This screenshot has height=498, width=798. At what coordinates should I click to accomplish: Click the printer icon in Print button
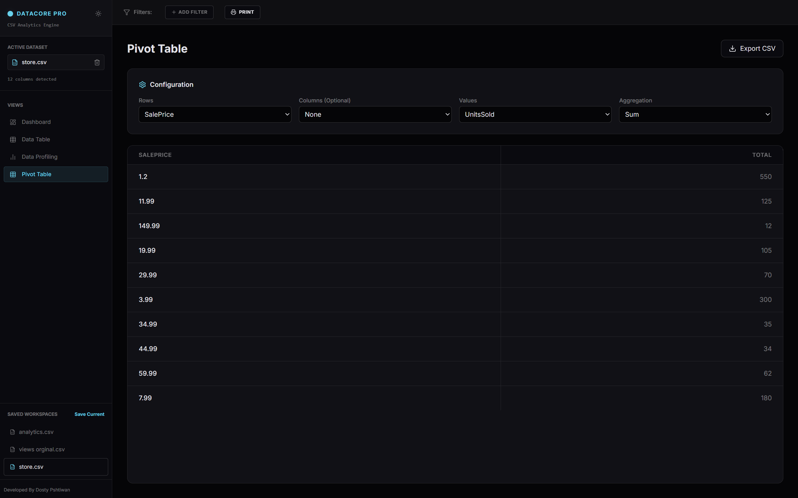tap(233, 12)
